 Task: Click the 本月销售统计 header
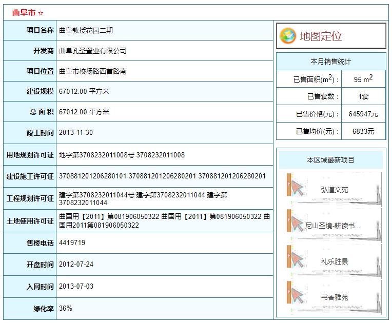pyautogui.click(x=331, y=62)
